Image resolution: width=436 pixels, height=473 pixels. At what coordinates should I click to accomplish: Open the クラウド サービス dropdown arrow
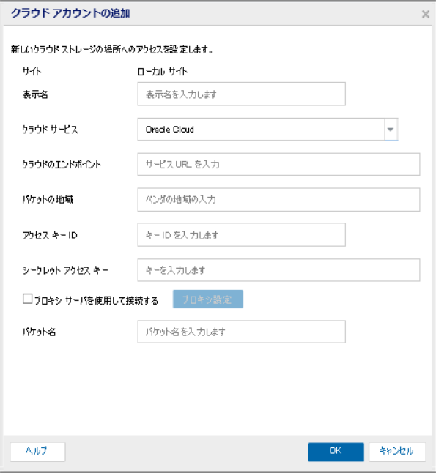pos(391,130)
